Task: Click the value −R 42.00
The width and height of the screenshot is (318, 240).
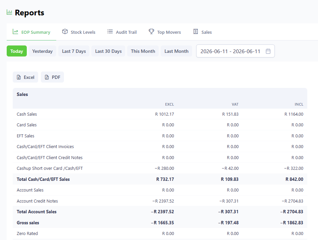Action: [x=230, y=168]
